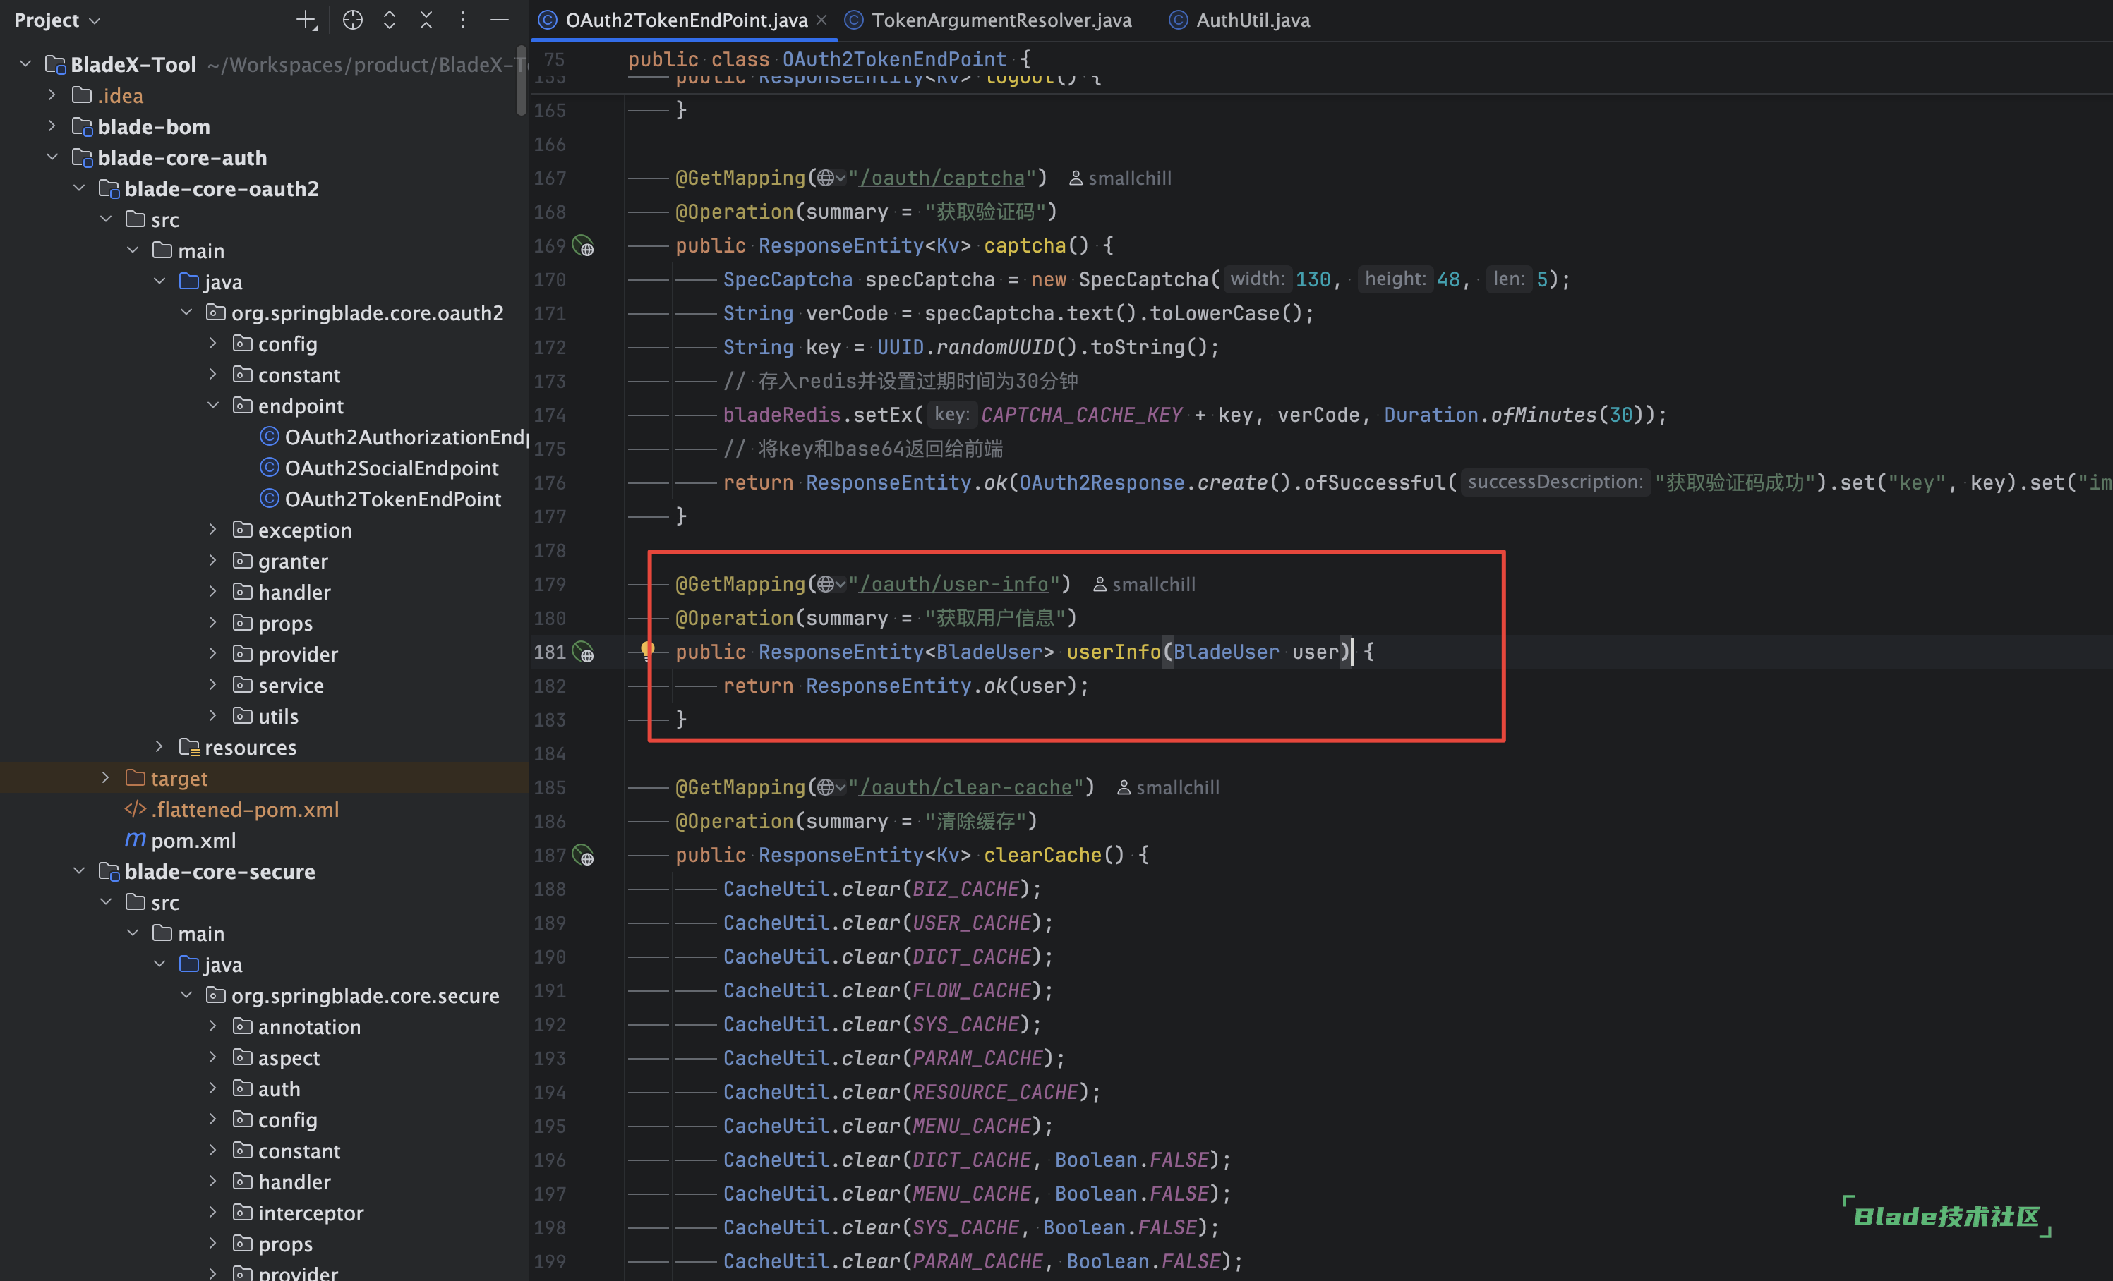Click the add new file plus icon
Image resolution: width=2113 pixels, height=1281 pixels.
point(306,20)
